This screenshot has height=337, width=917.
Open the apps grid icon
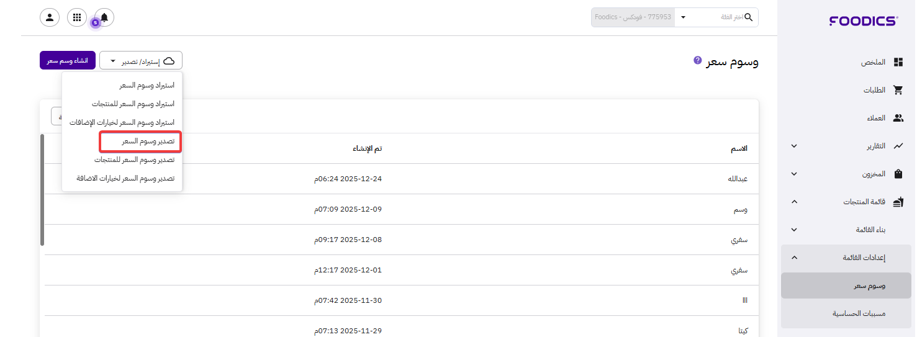[77, 17]
